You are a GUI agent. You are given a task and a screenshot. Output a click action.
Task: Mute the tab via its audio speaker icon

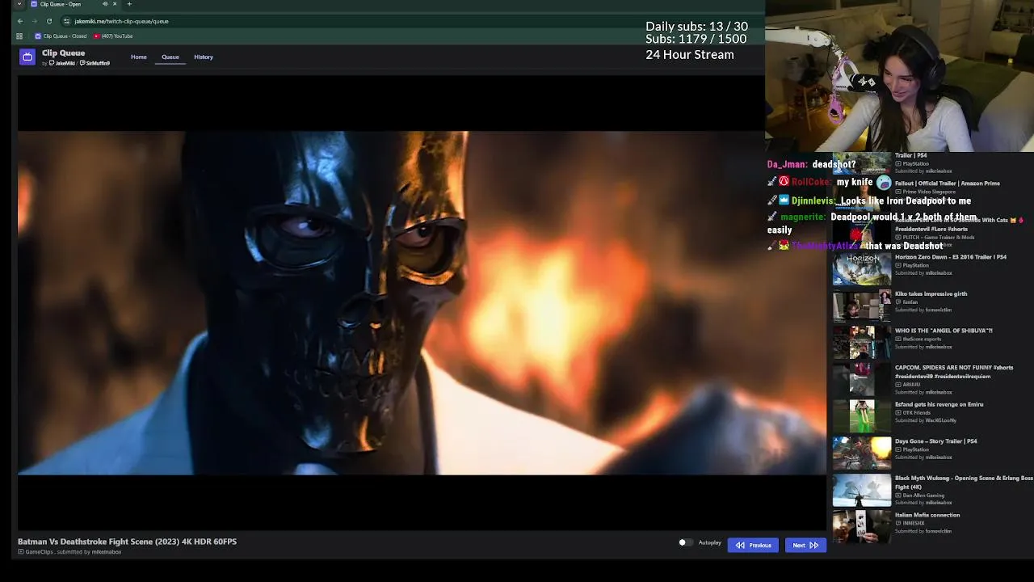pos(105,4)
